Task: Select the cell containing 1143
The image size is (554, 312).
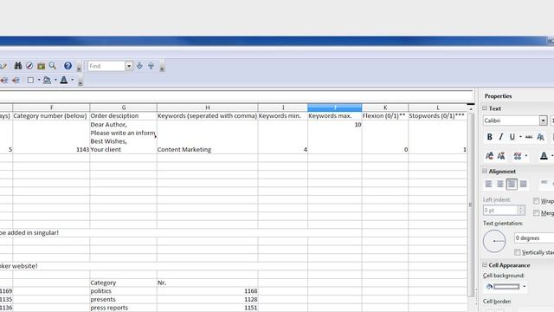Action: click(x=51, y=137)
